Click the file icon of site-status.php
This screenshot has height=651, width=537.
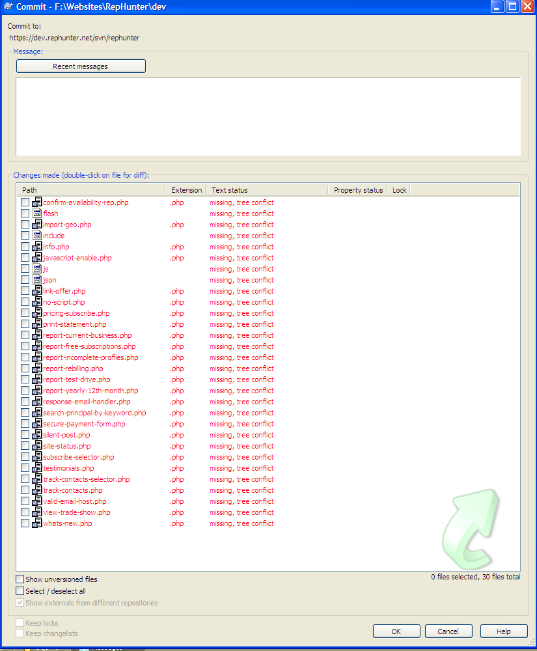(x=37, y=446)
